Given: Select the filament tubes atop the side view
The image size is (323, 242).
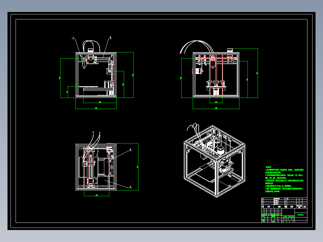Looking at the screenshot, I should [197, 47].
